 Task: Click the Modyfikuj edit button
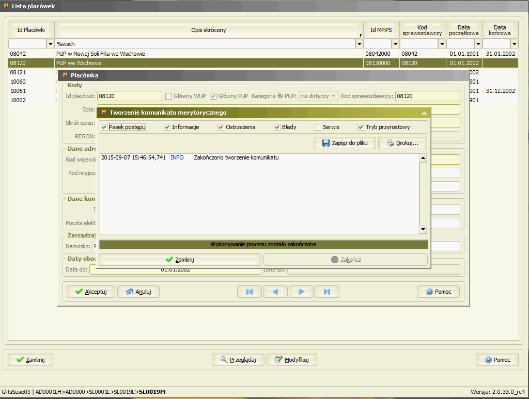coord(292,360)
